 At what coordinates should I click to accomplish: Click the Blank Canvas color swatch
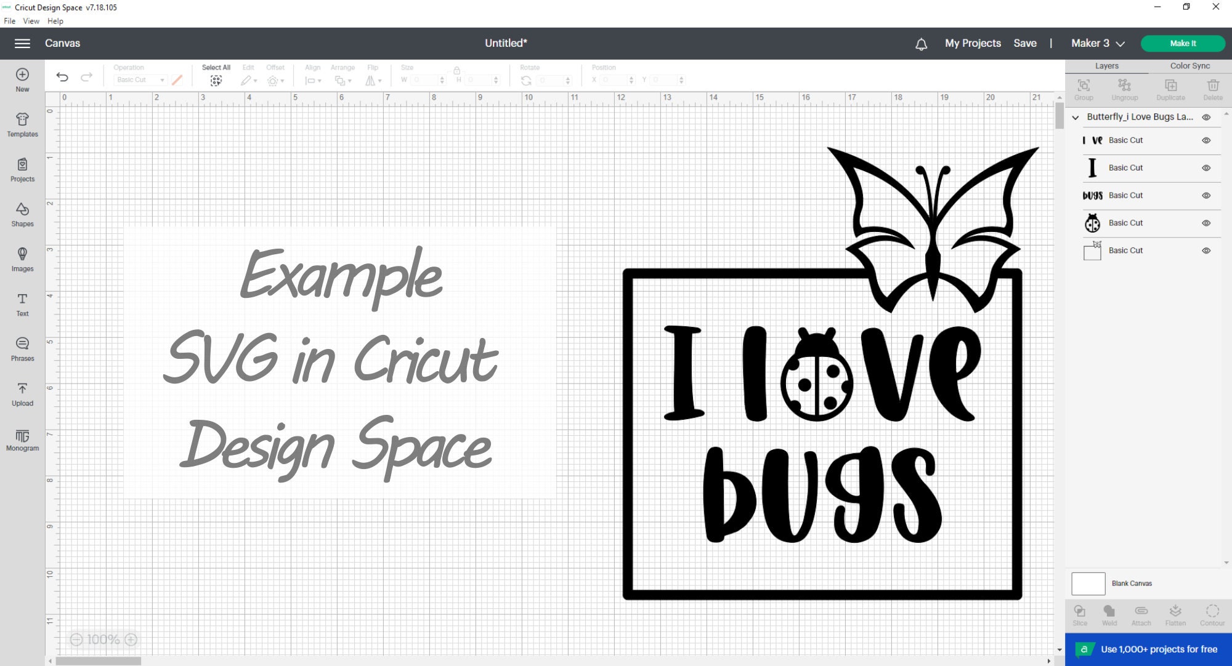click(1088, 584)
